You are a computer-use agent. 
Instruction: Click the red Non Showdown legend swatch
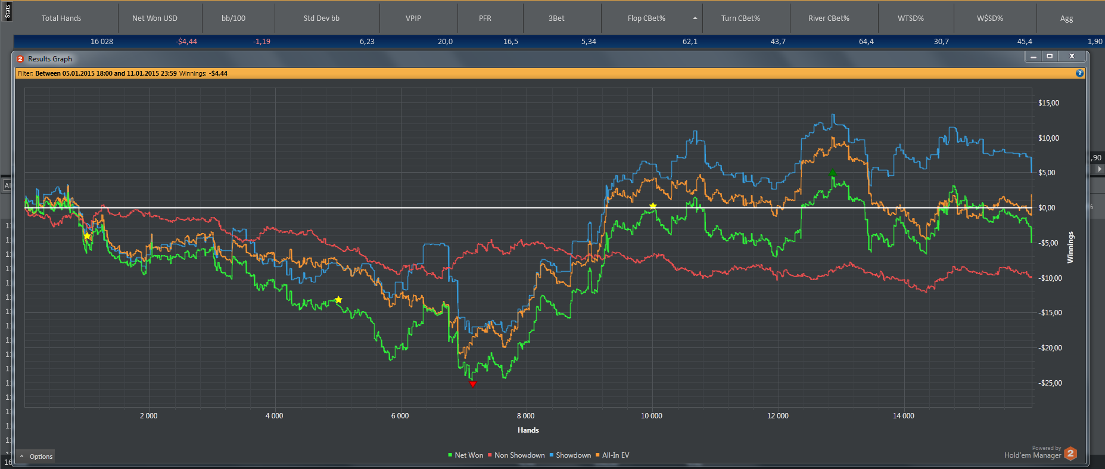click(490, 455)
